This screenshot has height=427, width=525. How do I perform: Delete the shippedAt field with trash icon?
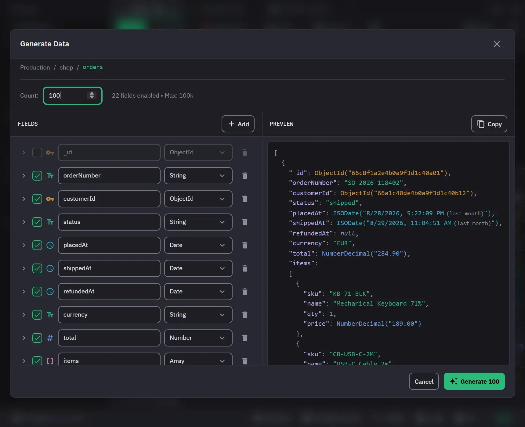click(x=244, y=268)
